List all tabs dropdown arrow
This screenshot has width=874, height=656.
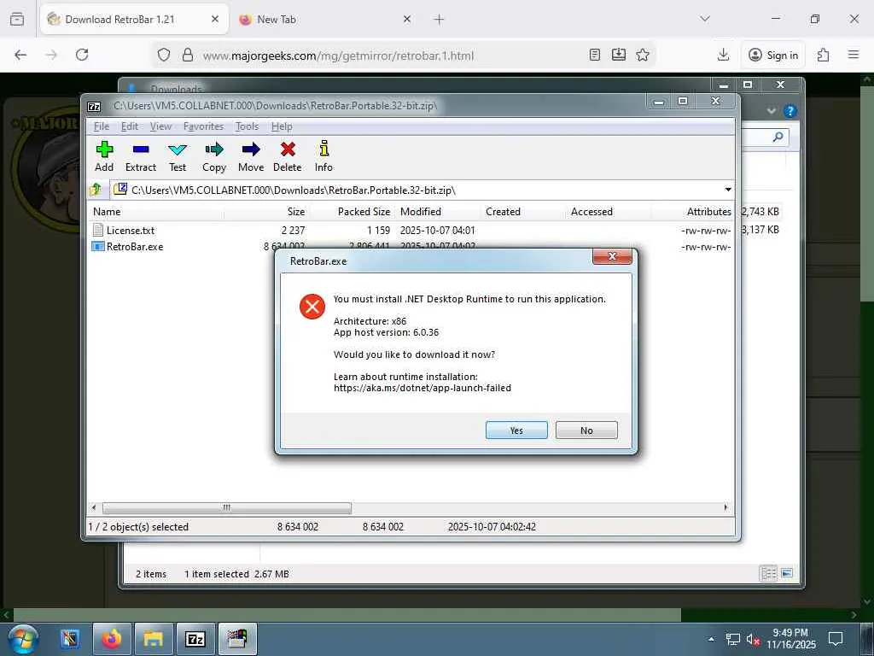(x=705, y=19)
